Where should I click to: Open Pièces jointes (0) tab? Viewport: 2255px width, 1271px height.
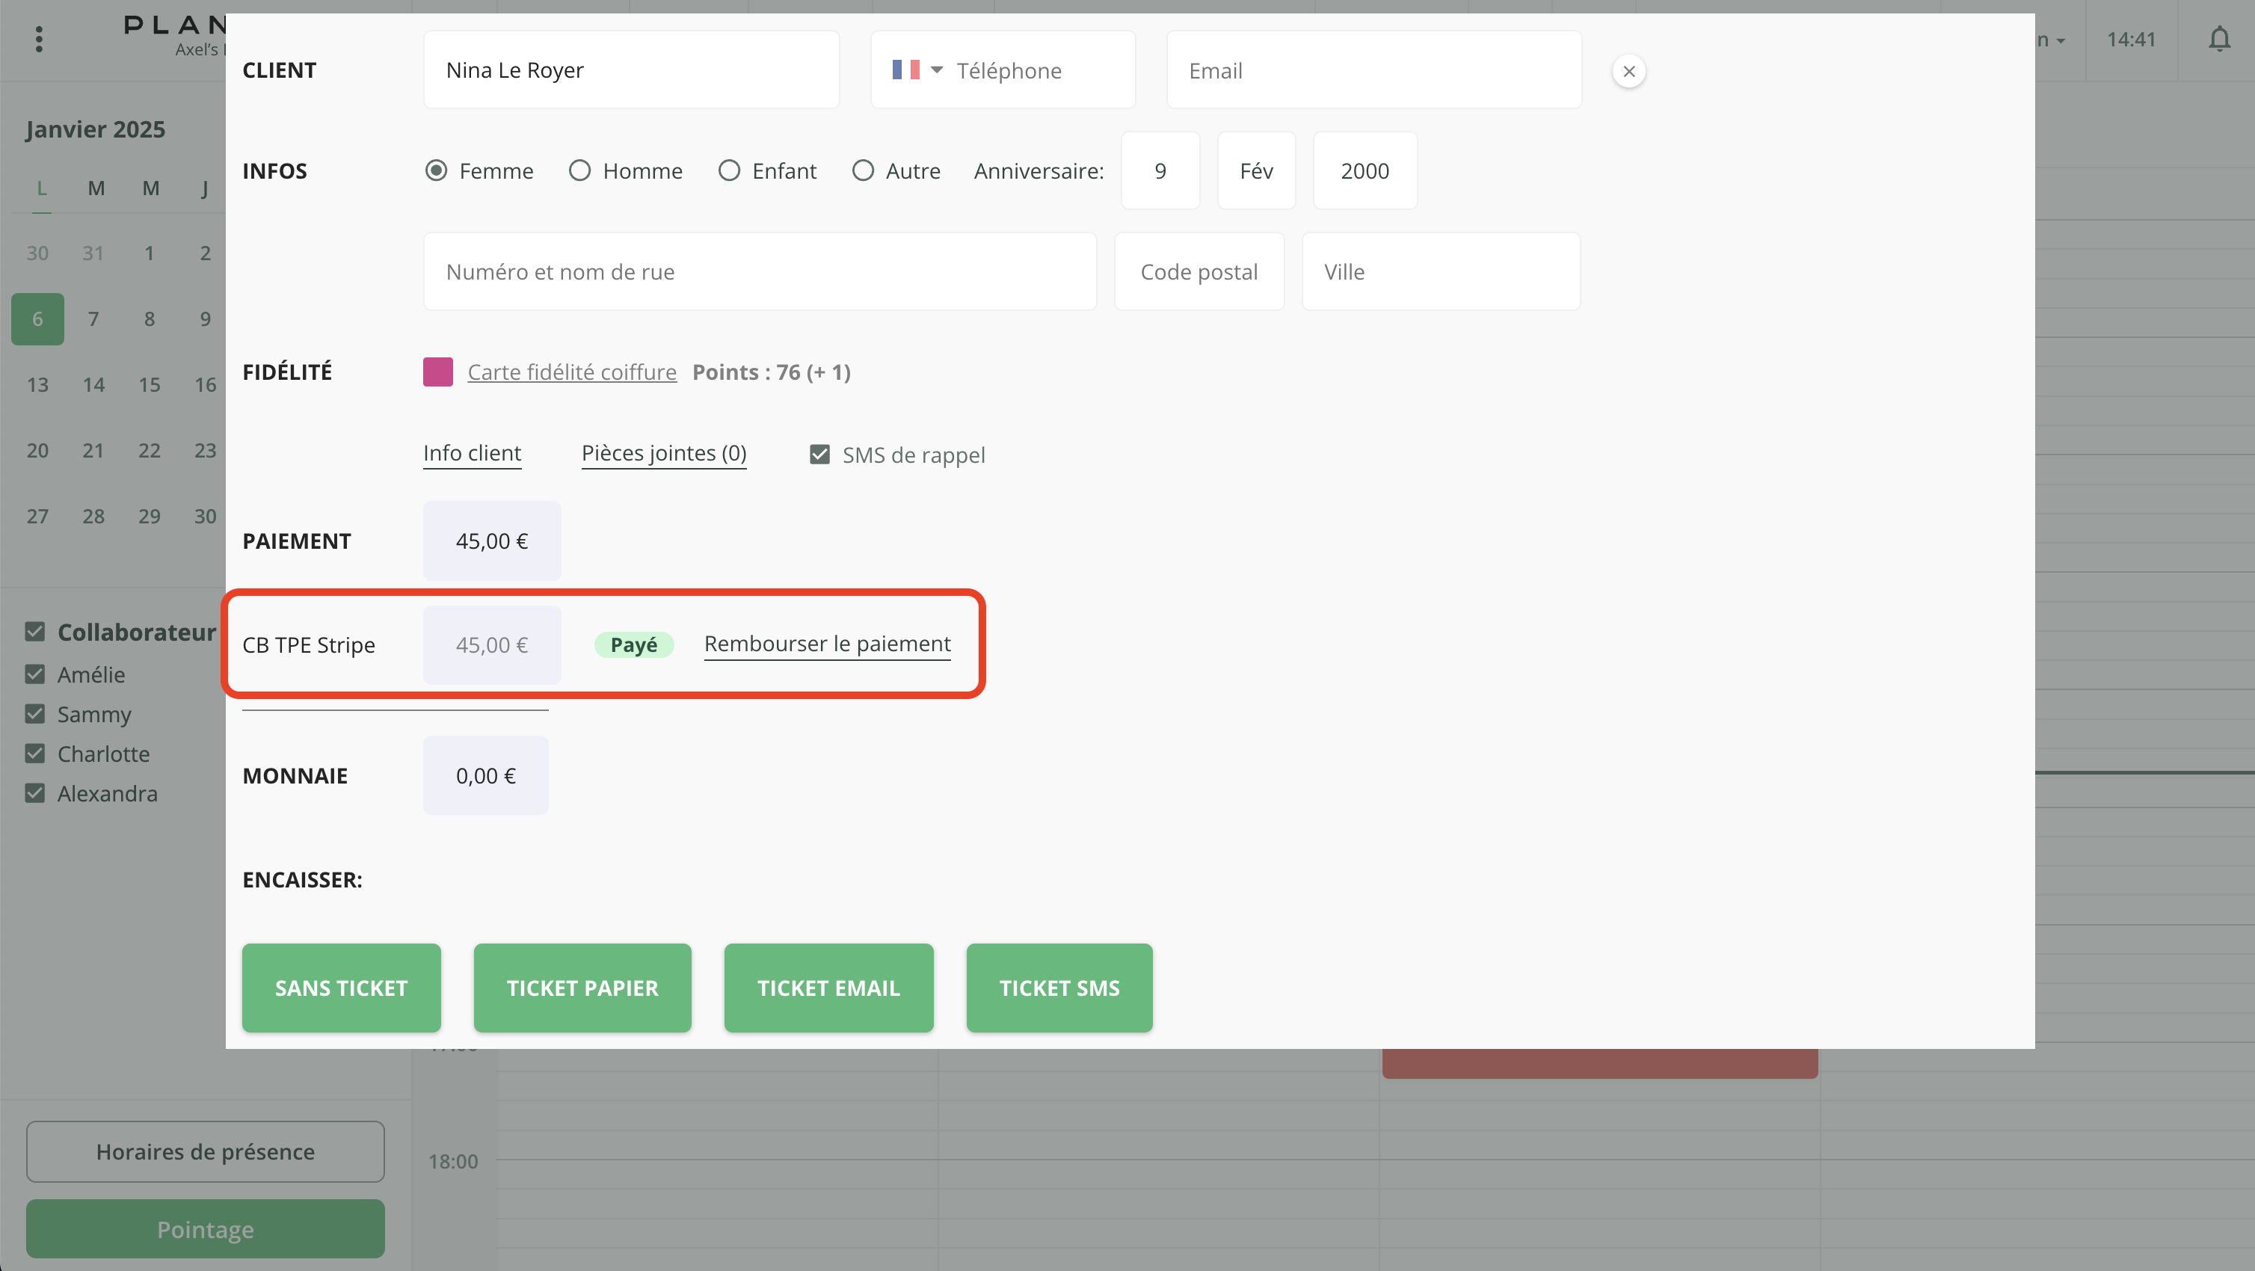coord(663,453)
